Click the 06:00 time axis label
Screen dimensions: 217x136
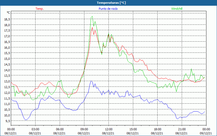tap(60, 129)
